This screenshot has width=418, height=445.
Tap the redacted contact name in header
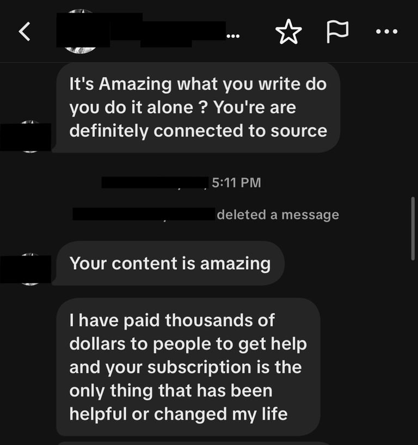140,30
